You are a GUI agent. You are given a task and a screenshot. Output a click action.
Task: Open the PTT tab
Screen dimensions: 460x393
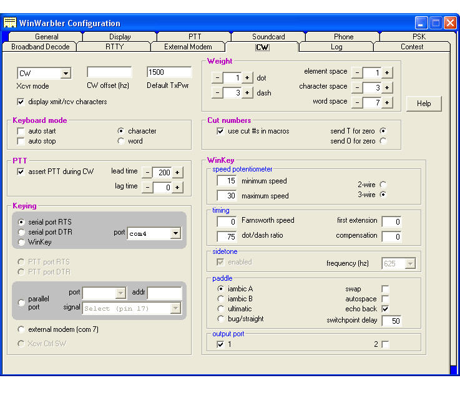click(195, 37)
